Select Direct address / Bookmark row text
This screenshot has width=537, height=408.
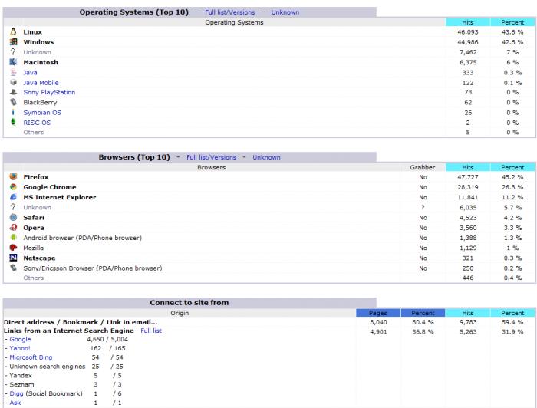click(x=81, y=322)
